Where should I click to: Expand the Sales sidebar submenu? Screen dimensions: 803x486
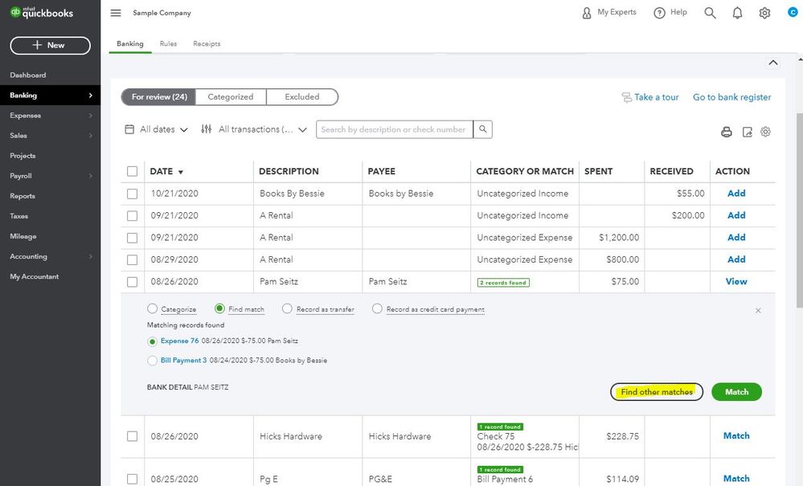(x=91, y=136)
